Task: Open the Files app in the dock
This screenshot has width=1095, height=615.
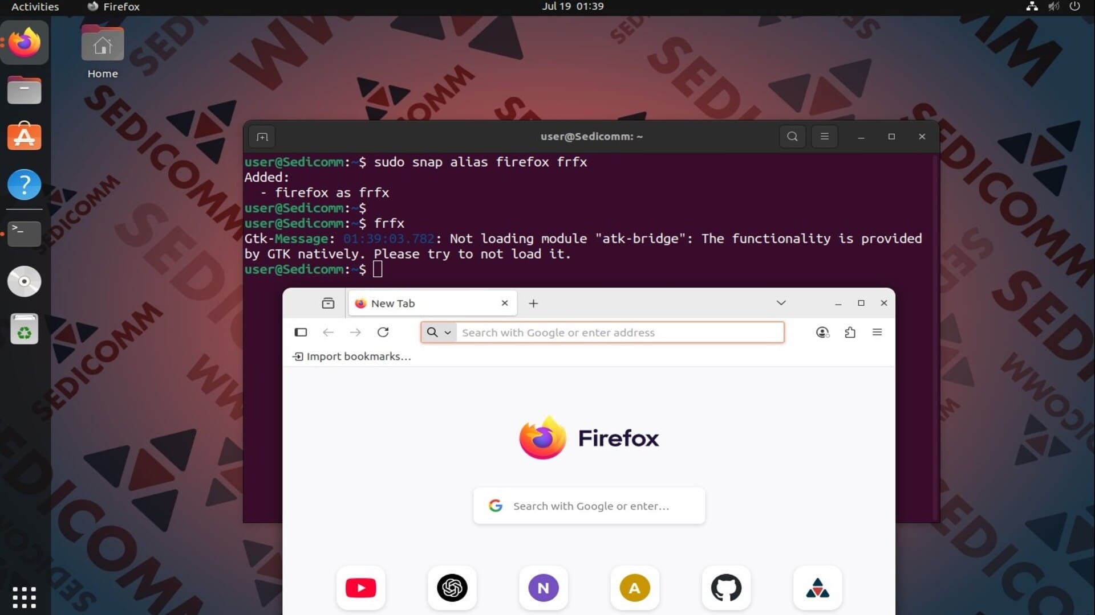Action: tap(25, 90)
